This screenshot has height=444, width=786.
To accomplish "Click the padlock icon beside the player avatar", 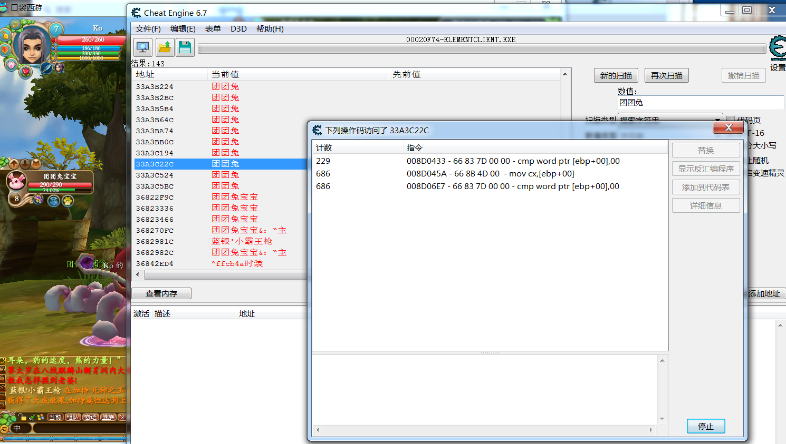I will [6, 36].
